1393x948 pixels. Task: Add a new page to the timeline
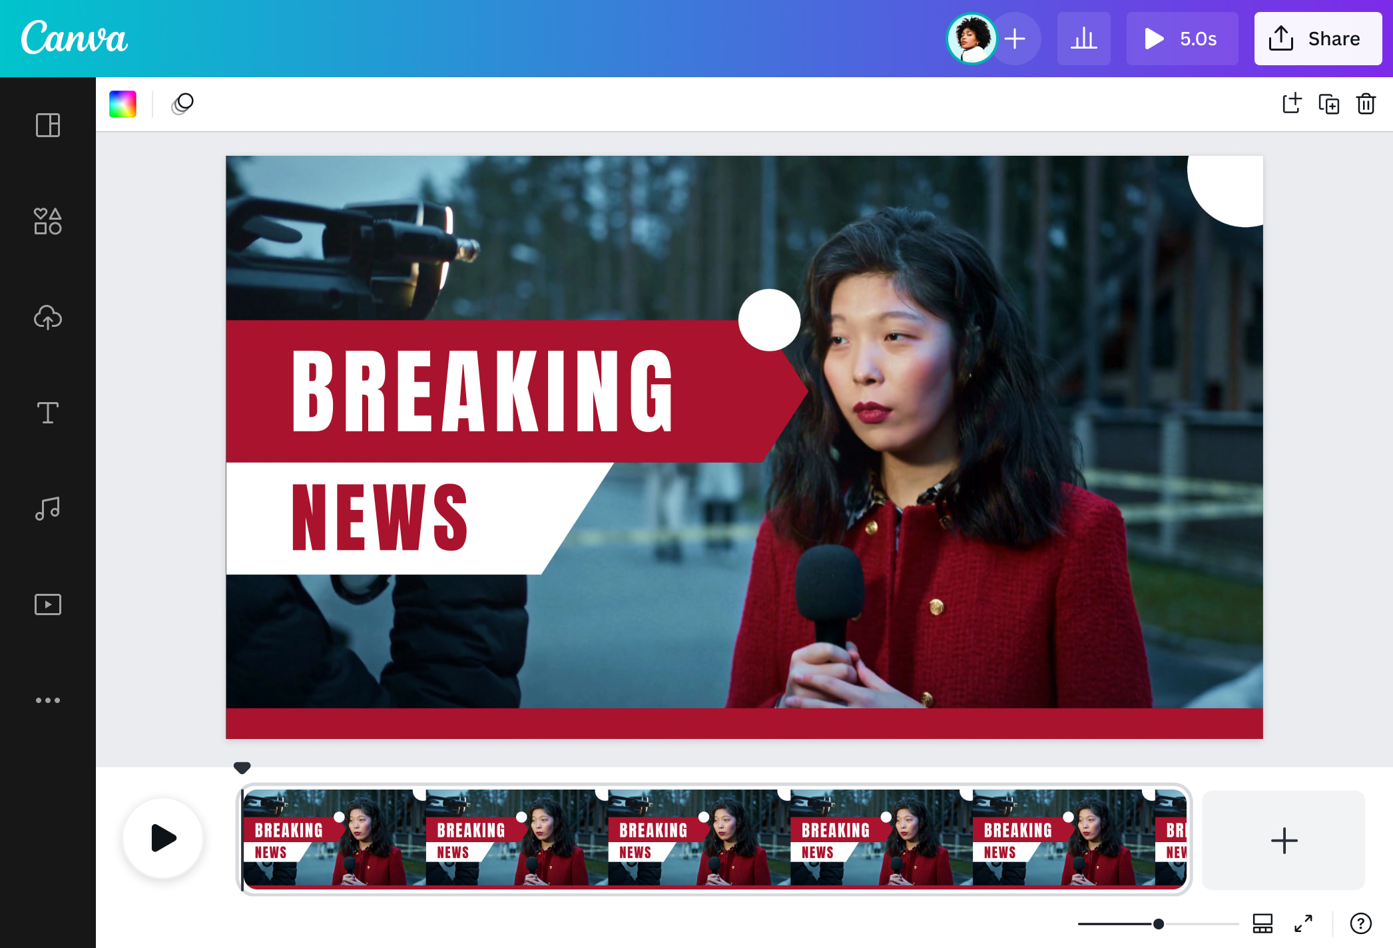coord(1284,840)
